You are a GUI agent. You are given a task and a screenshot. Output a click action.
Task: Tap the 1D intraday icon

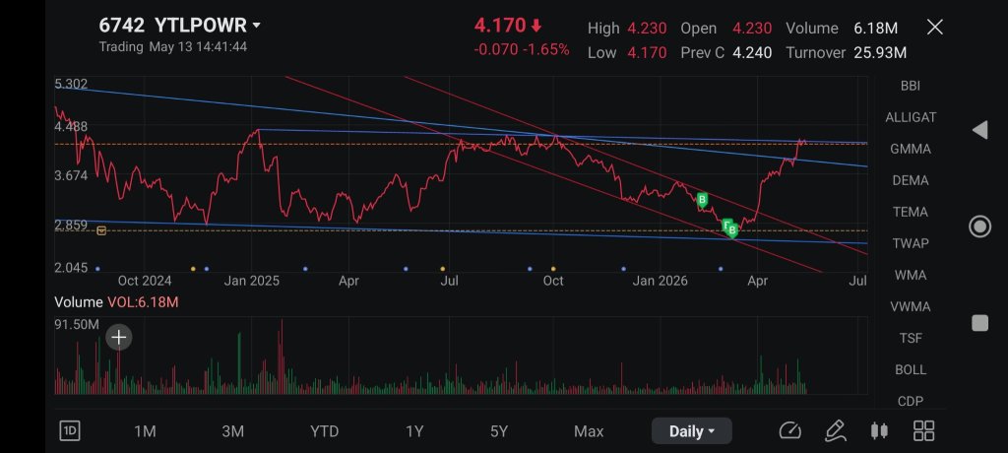click(x=70, y=431)
